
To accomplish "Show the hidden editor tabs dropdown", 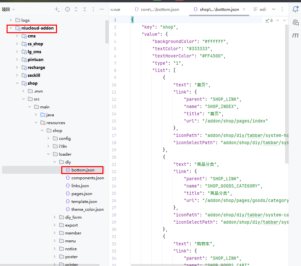I will [x=273, y=10].
